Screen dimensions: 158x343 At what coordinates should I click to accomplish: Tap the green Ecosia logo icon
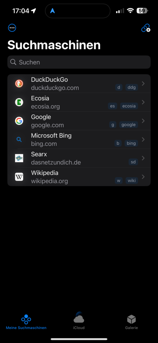(x=19, y=102)
